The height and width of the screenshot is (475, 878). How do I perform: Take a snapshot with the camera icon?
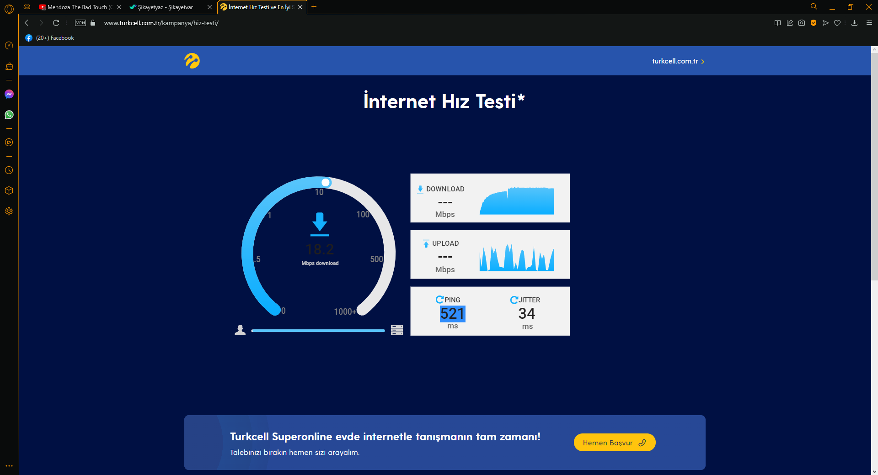point(802,23)
